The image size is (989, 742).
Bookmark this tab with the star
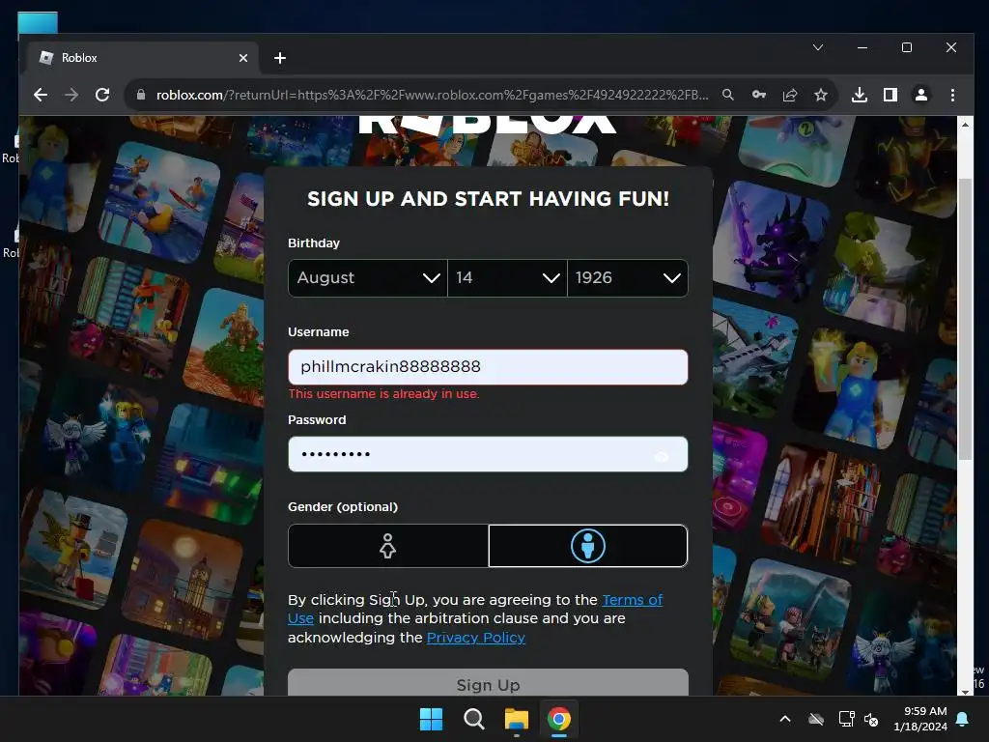point(821,95)
